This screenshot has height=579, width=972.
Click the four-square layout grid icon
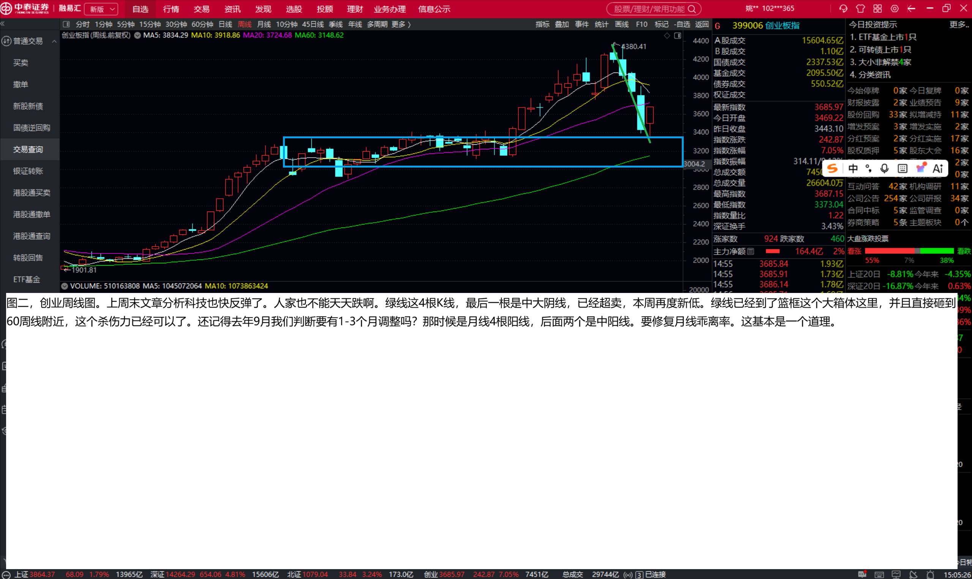click(x=877, y=9)
